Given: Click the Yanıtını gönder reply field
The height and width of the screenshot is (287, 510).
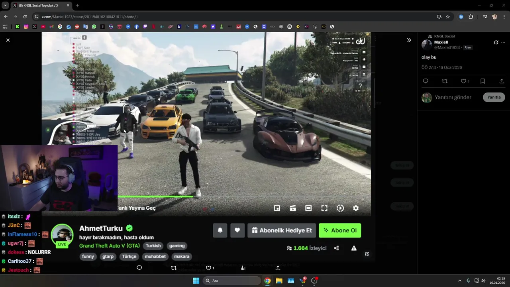Looking at the screenshot, I should point(453,97).
